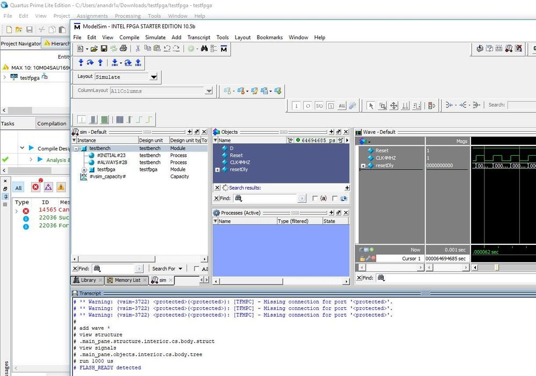
Task: Open the Layout dropdown showing Simulate
Action: (x=153, y=77)
